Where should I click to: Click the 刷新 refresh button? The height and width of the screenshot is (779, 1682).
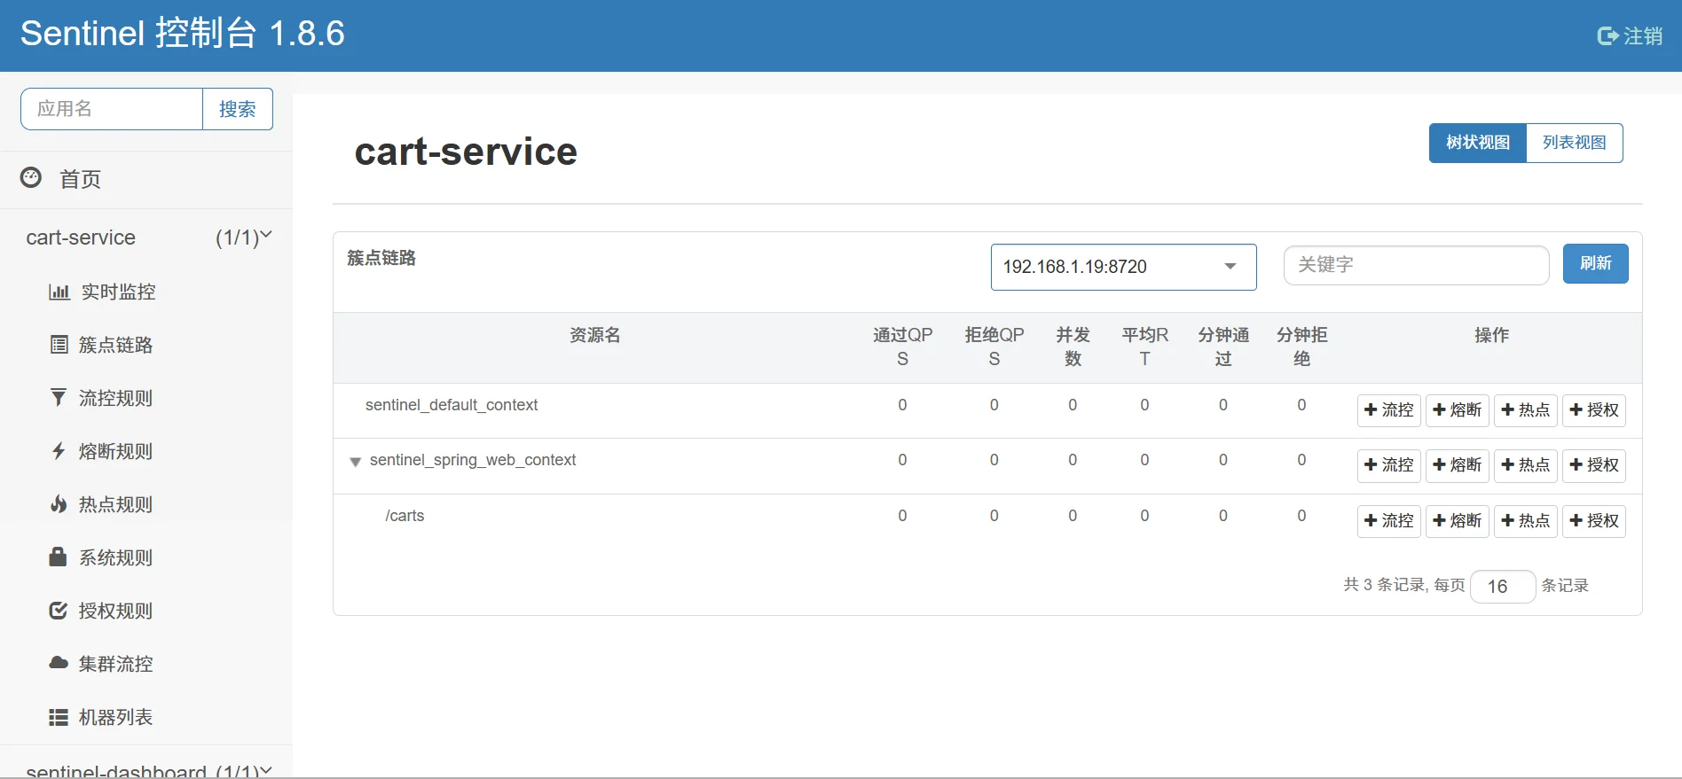(1595, 263)
